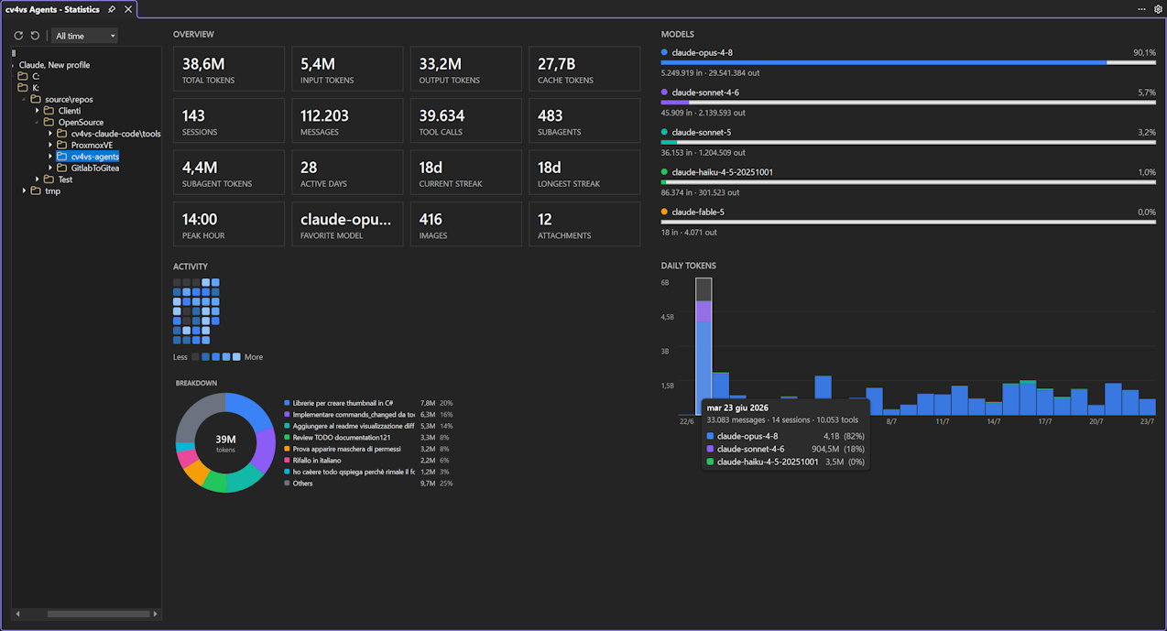The height and width of the screenshot is (631, 1167).
Task: Expand the tmp folder arrow
Action: pyautogui.click(x=25, y=190)
